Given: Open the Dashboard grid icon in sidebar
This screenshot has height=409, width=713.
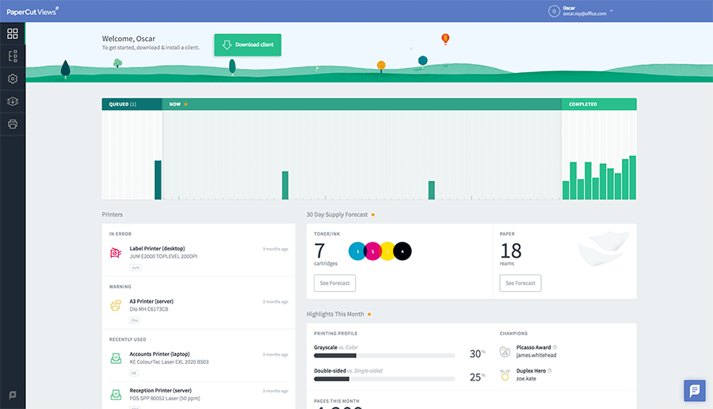Looking at the screenshot, I should [13, 33].
